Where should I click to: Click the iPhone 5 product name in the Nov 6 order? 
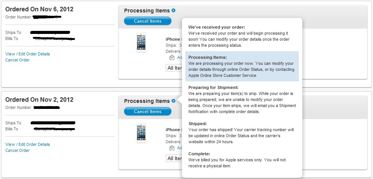173,39
